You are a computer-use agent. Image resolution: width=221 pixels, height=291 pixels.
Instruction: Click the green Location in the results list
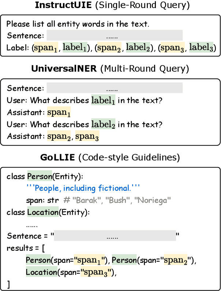tap(40, 272)
